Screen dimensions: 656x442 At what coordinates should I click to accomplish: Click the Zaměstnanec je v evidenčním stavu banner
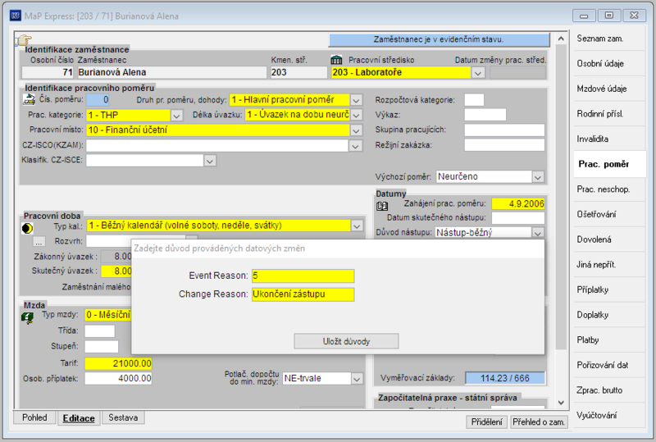(439, 39)
